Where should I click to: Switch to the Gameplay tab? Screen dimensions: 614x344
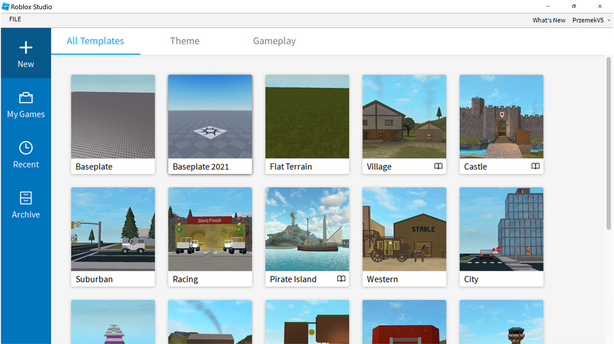coord(274,41)
